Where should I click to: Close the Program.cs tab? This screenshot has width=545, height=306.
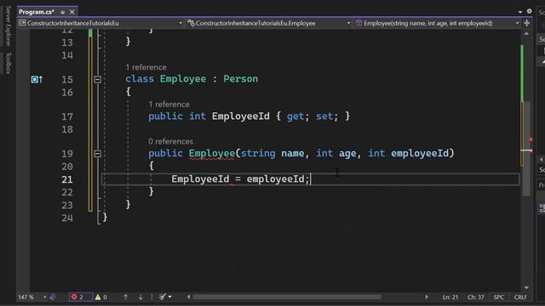point(72,12)
